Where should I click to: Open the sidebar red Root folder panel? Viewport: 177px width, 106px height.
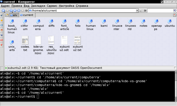[1, 40]
